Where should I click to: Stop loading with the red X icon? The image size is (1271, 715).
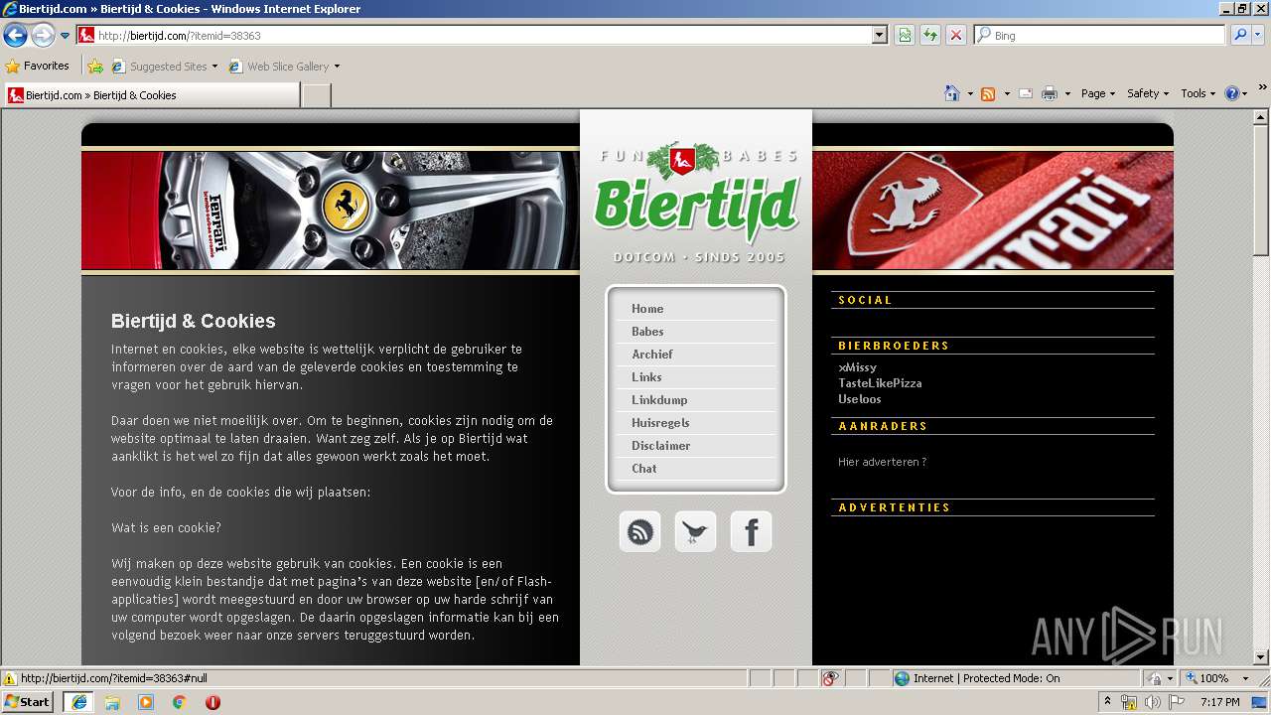click(x=956, y=35)
